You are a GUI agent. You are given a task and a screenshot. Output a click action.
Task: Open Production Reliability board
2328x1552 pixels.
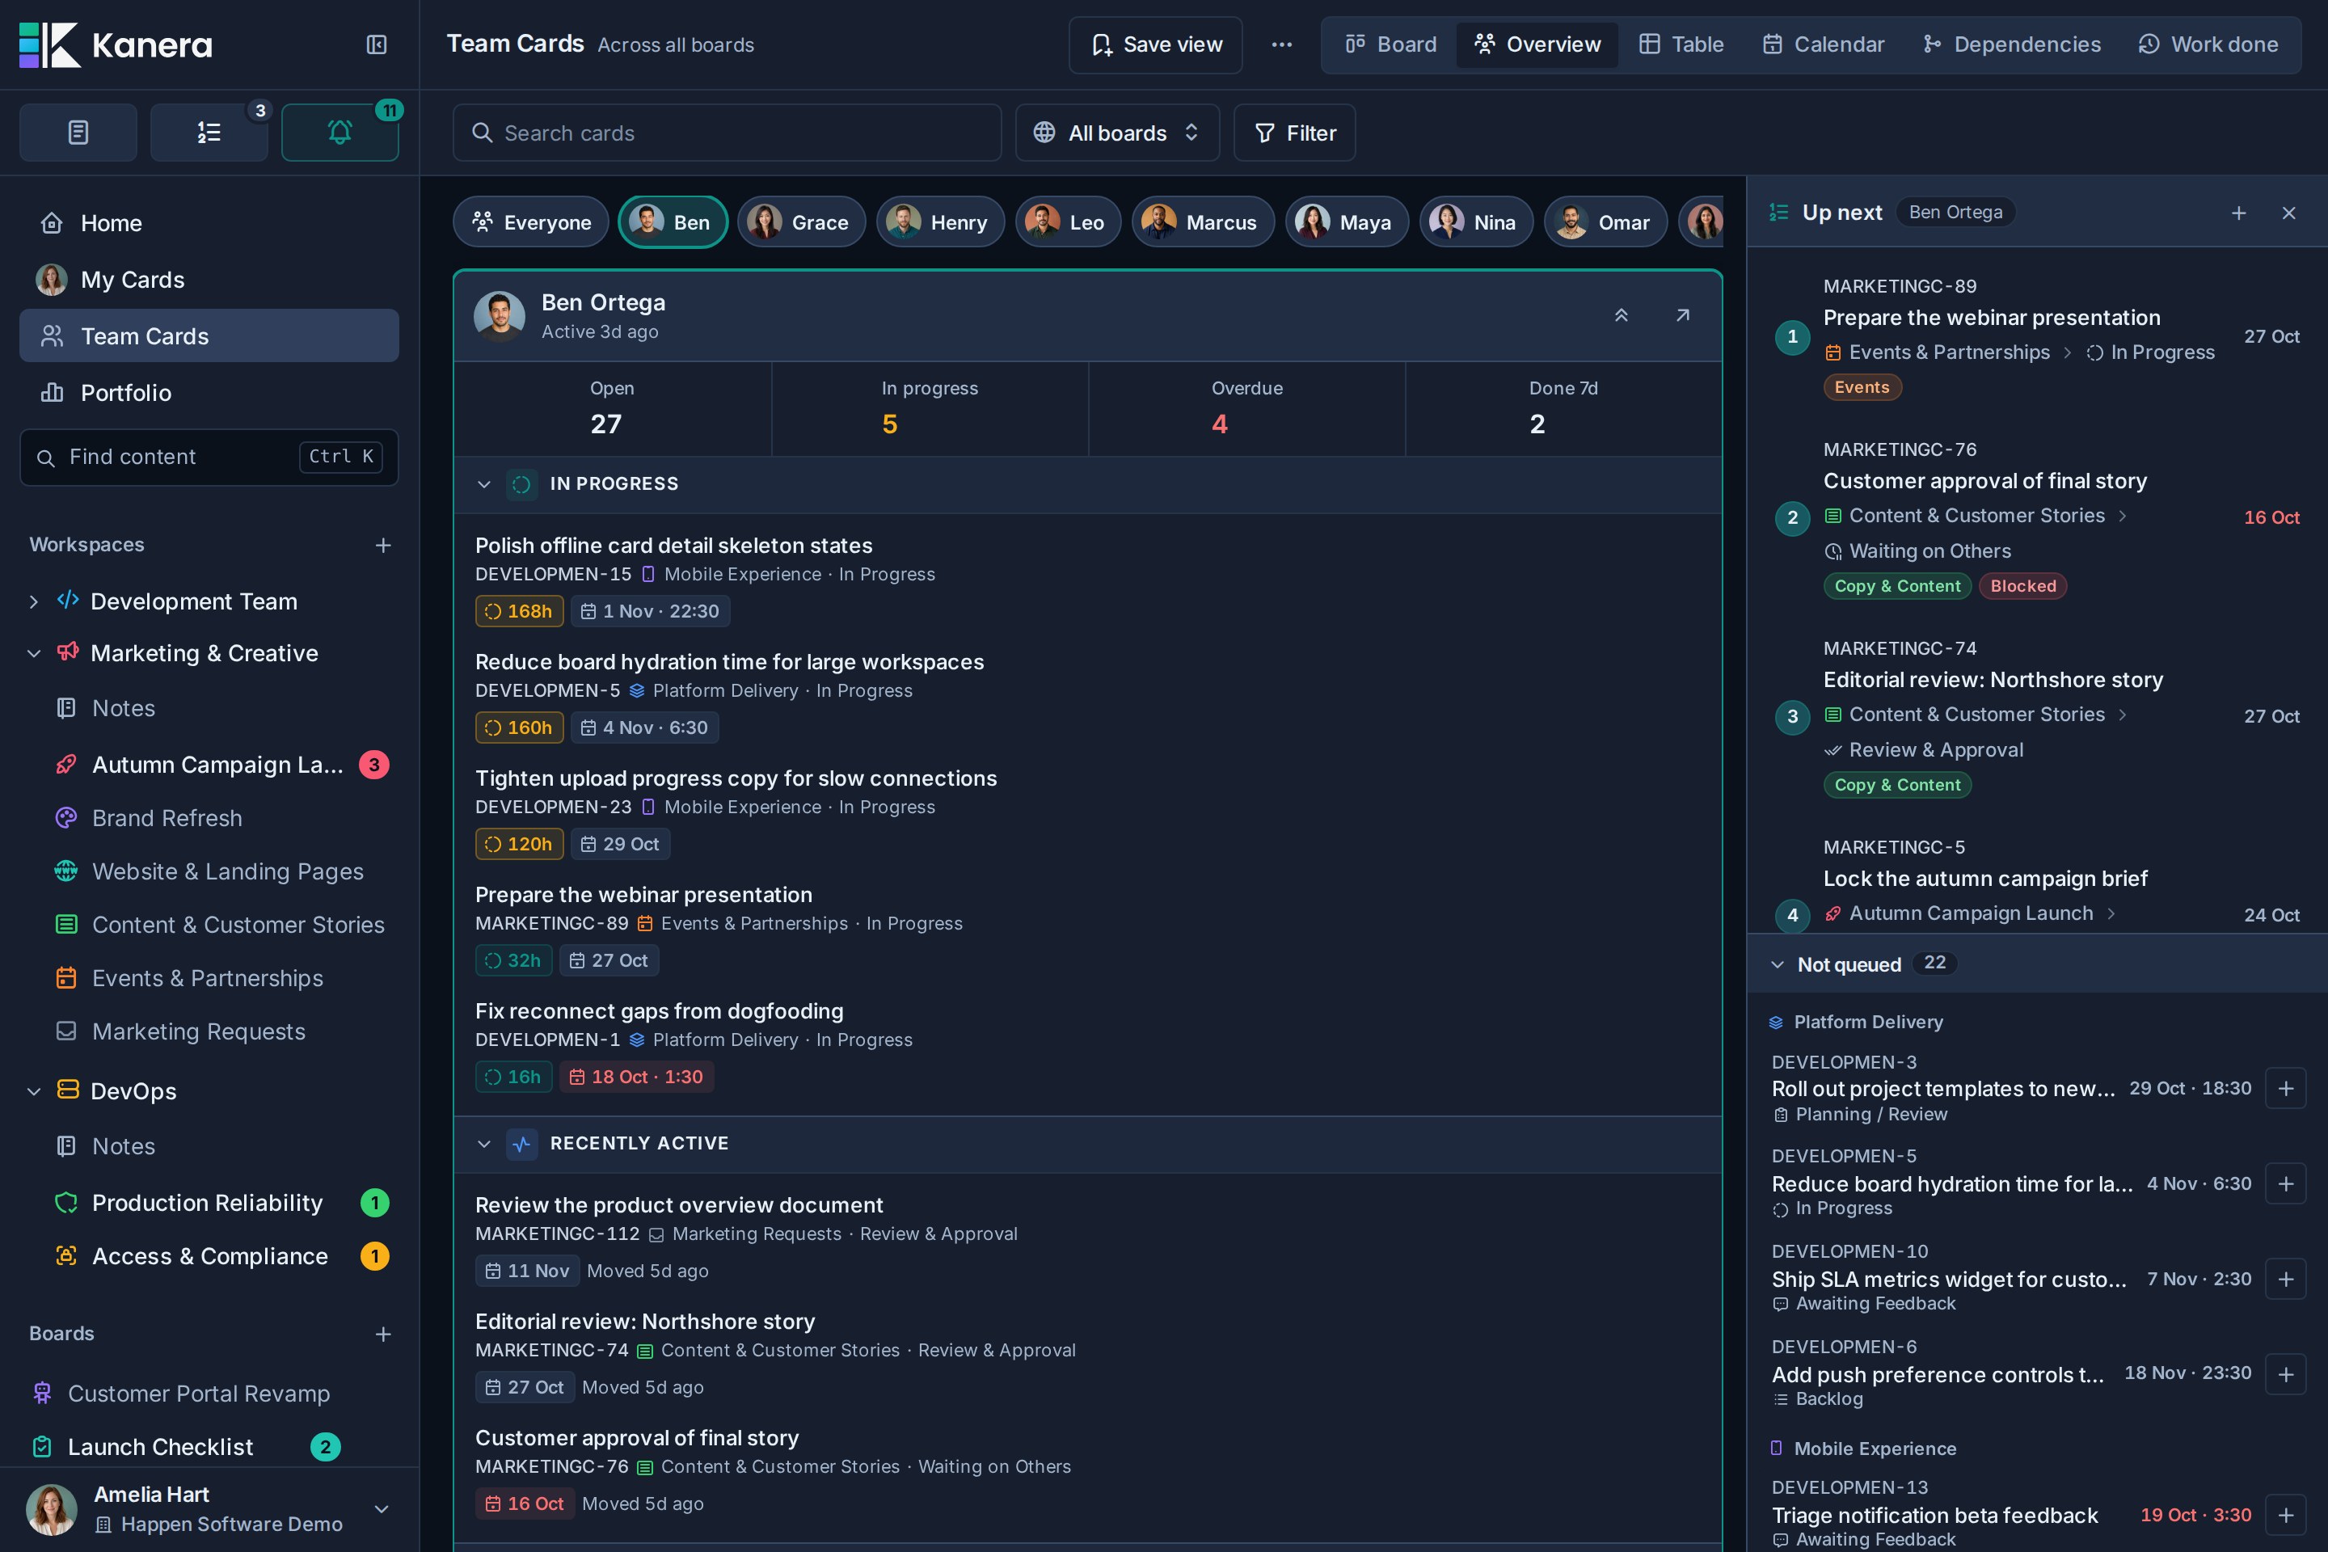click(x=209, y=1203)
